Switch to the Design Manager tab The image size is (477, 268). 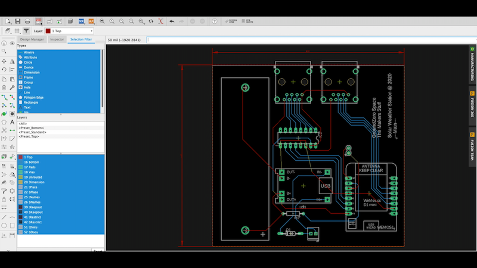(x=32, y=39)
